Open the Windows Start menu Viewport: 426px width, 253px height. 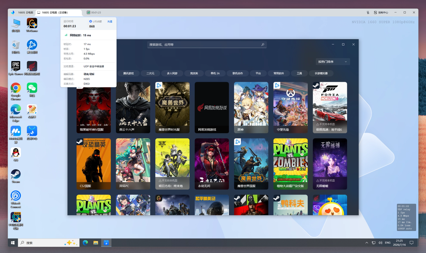13,243
